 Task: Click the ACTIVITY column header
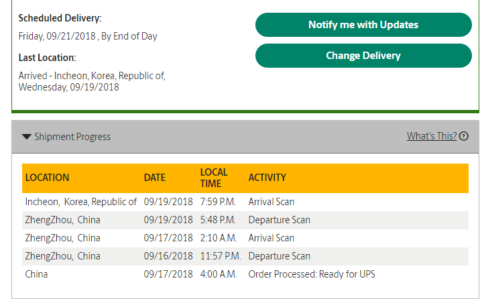pyautogui.click(x=267, y=178)
